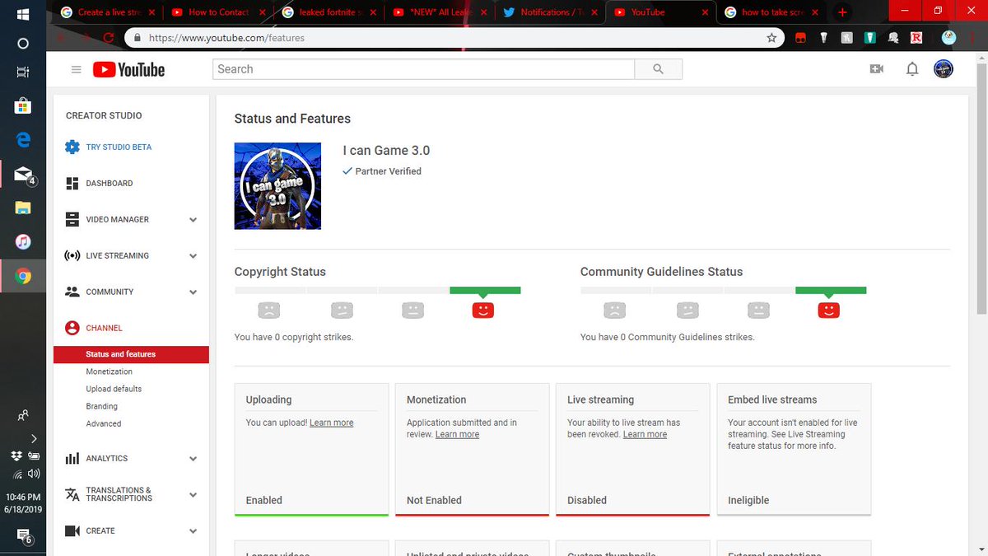This screenshot has height=556, width=988.
Task: Click Learn more in the Uploading card
Action: [x=332, y=423]
